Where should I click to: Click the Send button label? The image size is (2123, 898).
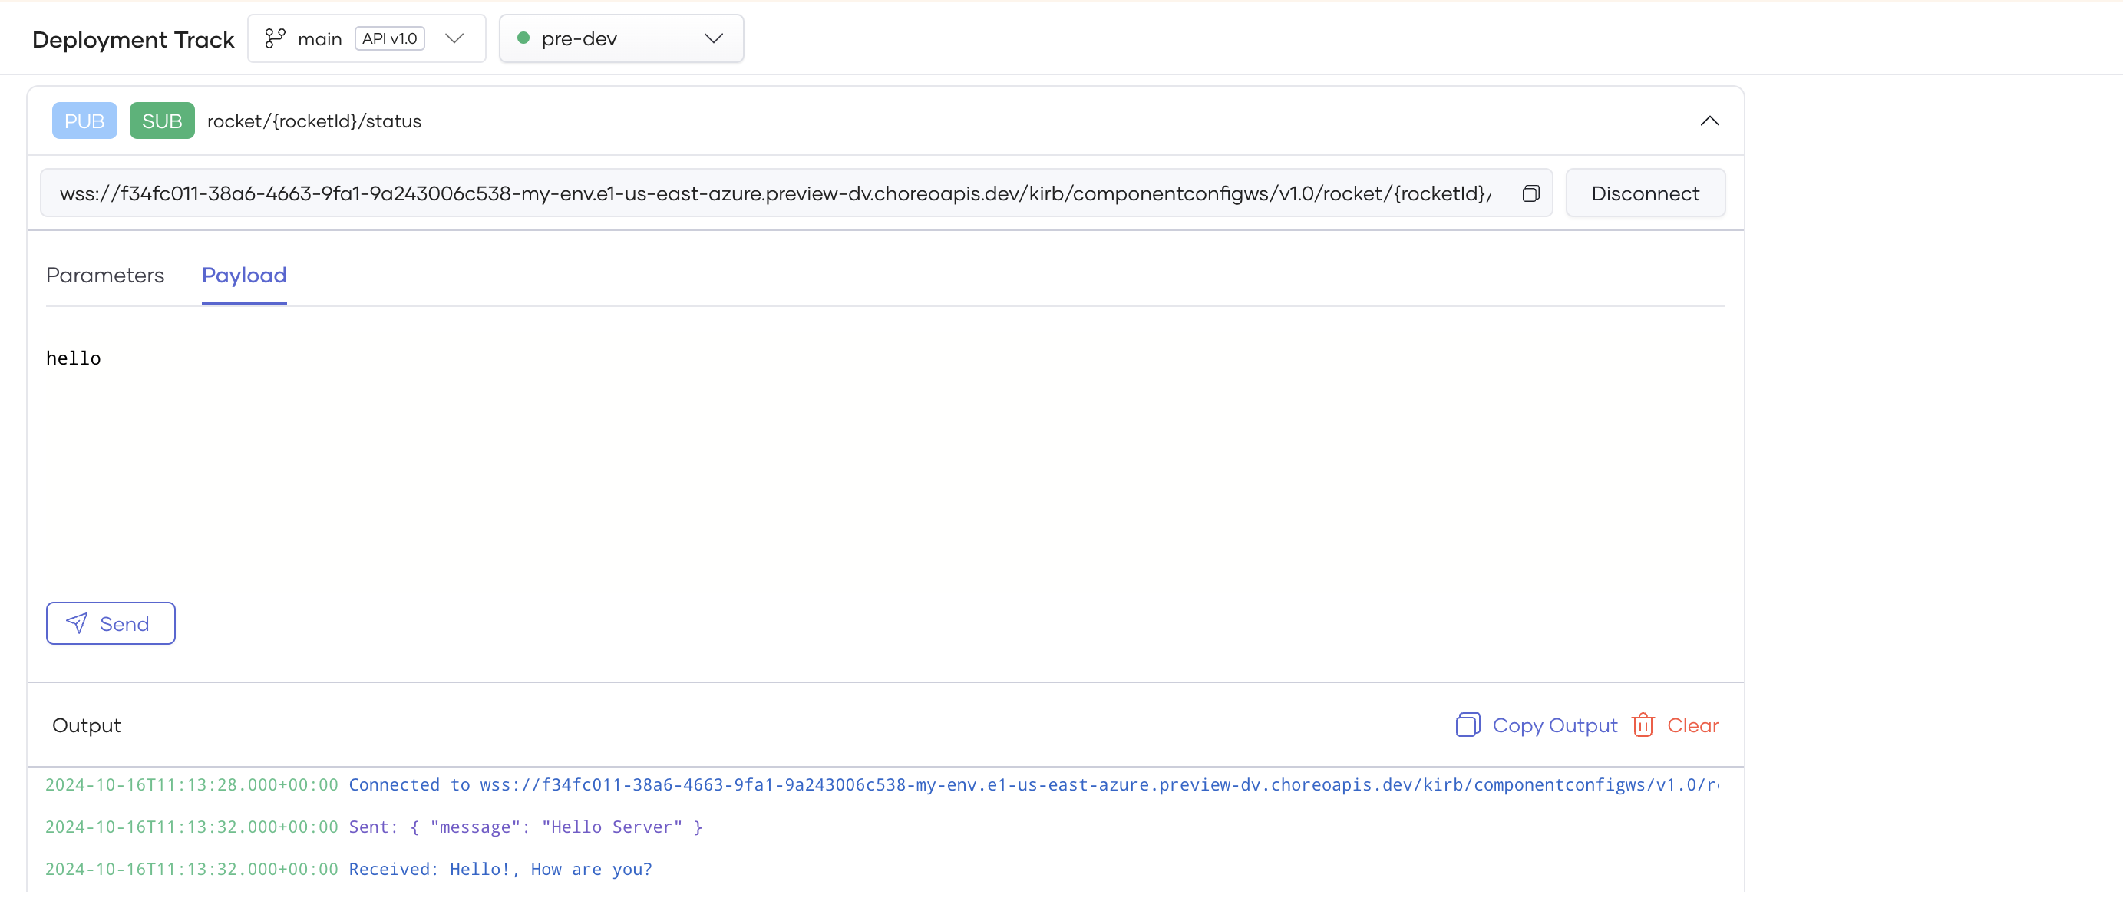(x=124, y=624)
